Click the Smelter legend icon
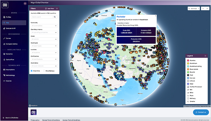The width and height of the screenshot is (211, 121). (x=188, y=101)
